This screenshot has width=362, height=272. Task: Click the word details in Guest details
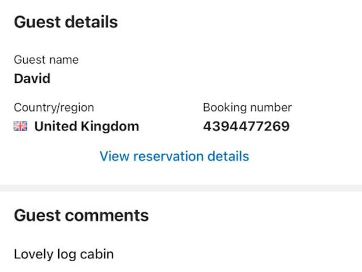(90, 22)
